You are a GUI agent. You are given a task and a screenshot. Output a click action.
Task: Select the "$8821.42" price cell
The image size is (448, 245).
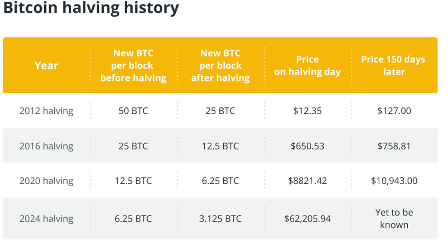point(308,181)
